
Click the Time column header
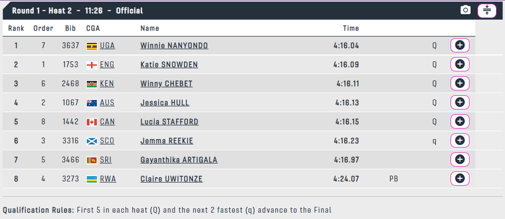[x=351, y=29]
